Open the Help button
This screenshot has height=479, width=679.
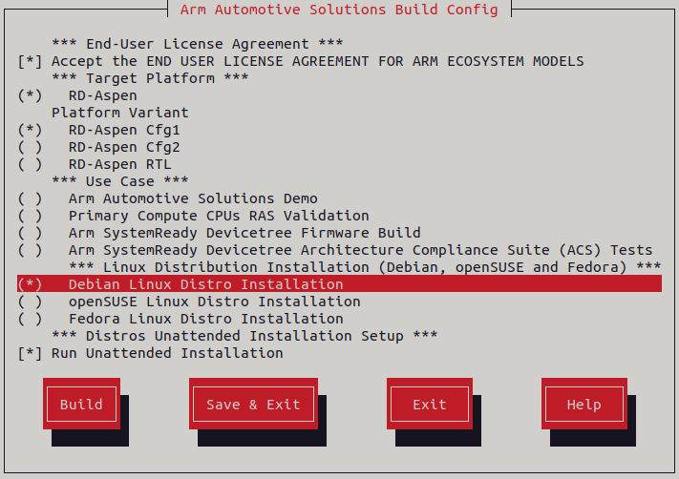pyautogui.click(x=584, y=404)
